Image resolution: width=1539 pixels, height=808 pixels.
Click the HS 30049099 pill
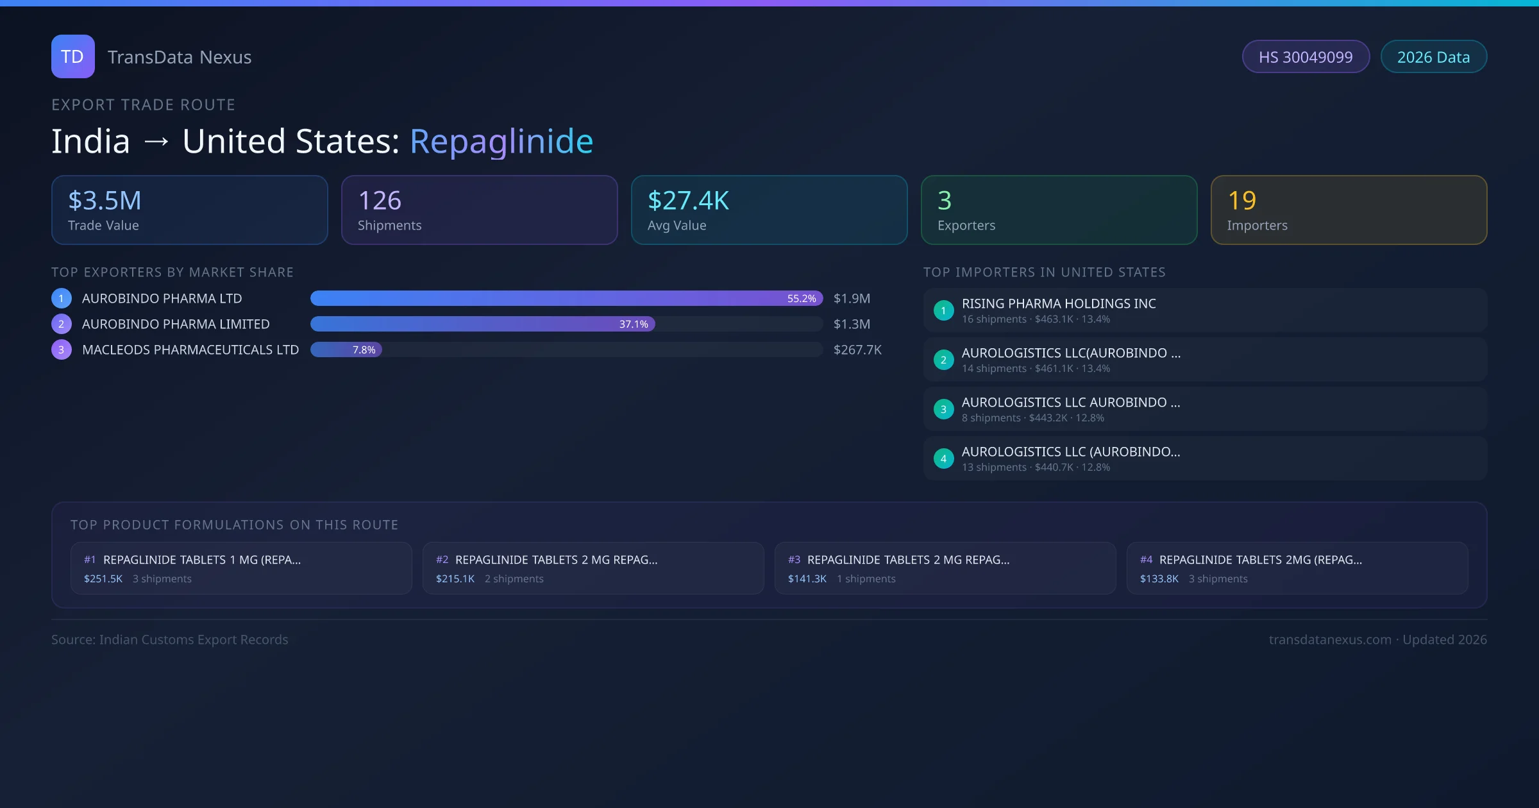click(1305, 57)
